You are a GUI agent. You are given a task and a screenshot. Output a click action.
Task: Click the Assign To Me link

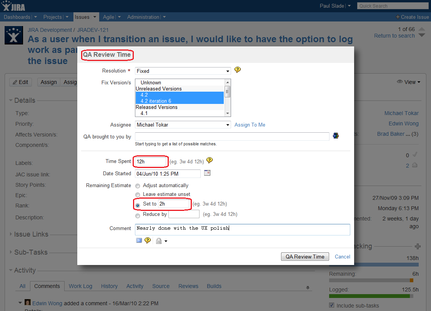[250, 125]
